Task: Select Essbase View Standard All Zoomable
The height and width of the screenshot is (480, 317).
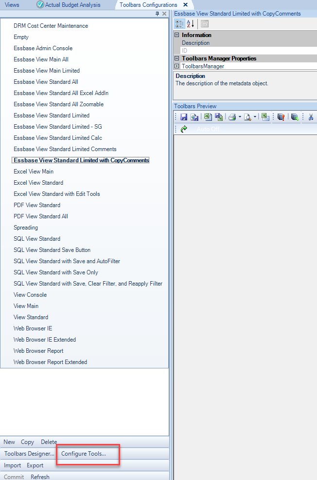Action: point(59,104)
